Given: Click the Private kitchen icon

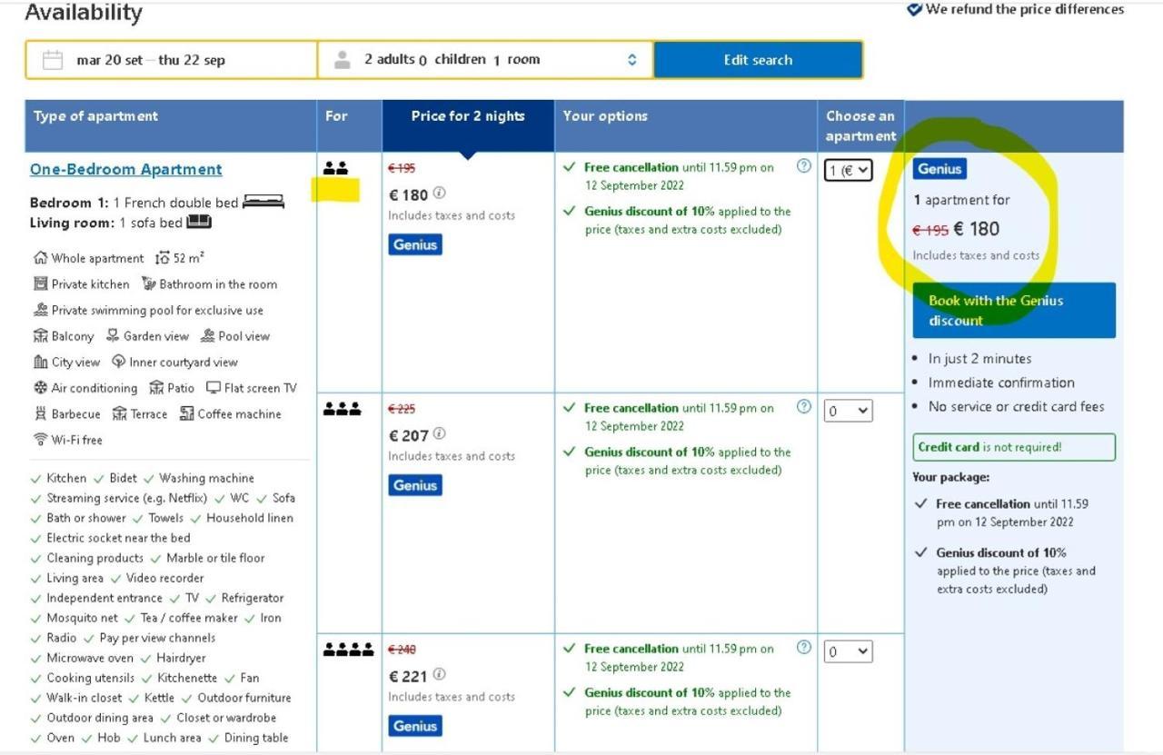Looking at the screenshot, I should (x=40, y=283).
